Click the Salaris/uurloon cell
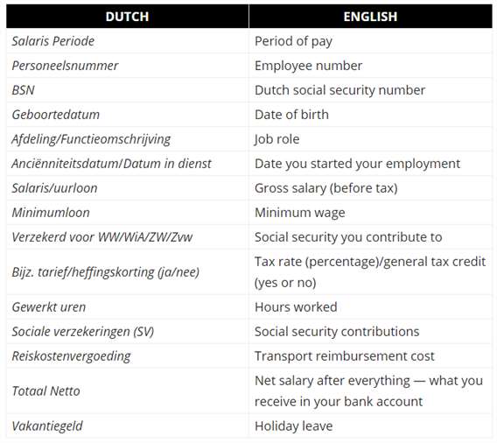The image size is (497, 443). coord(128,188)
